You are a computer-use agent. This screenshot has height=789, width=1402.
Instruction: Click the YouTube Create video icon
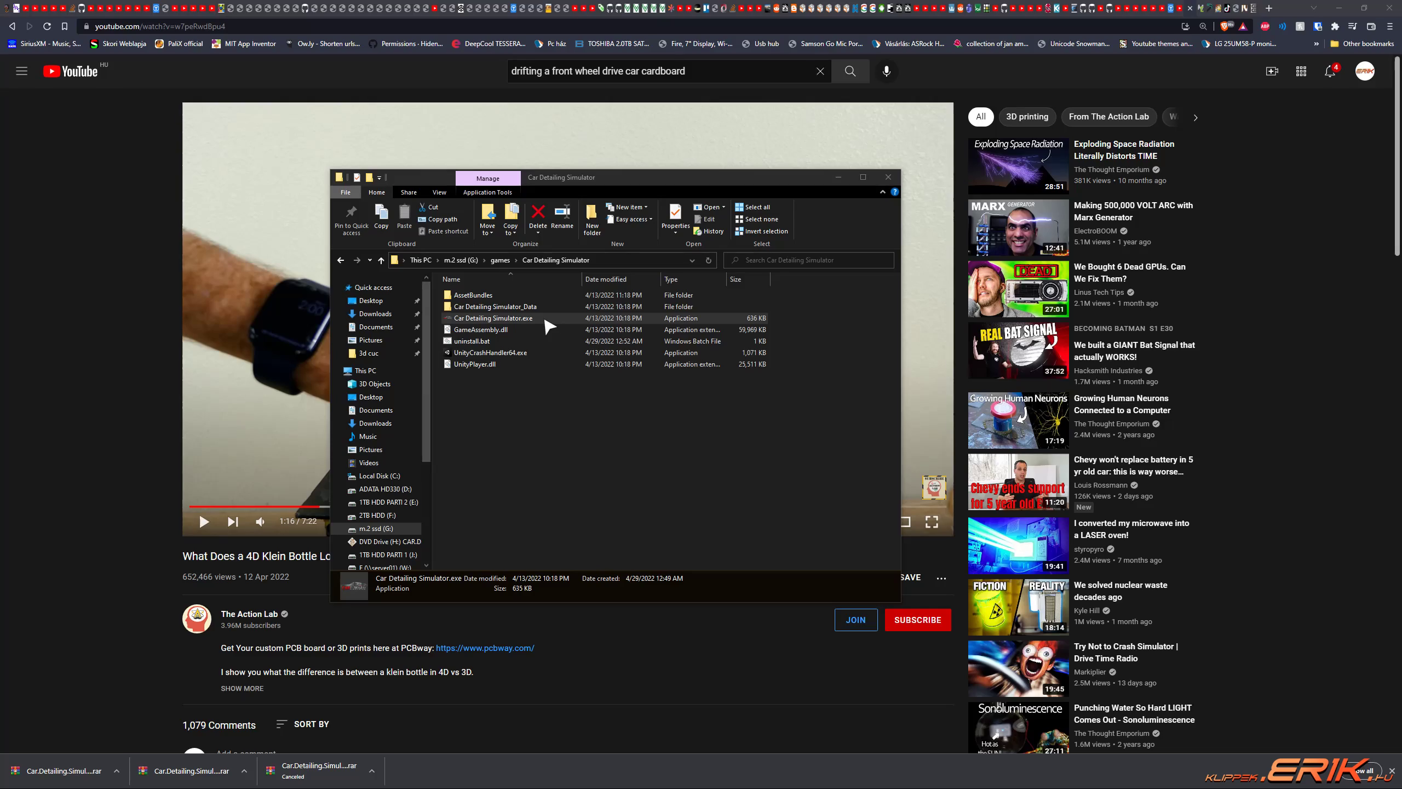(x=1272, y=71)
